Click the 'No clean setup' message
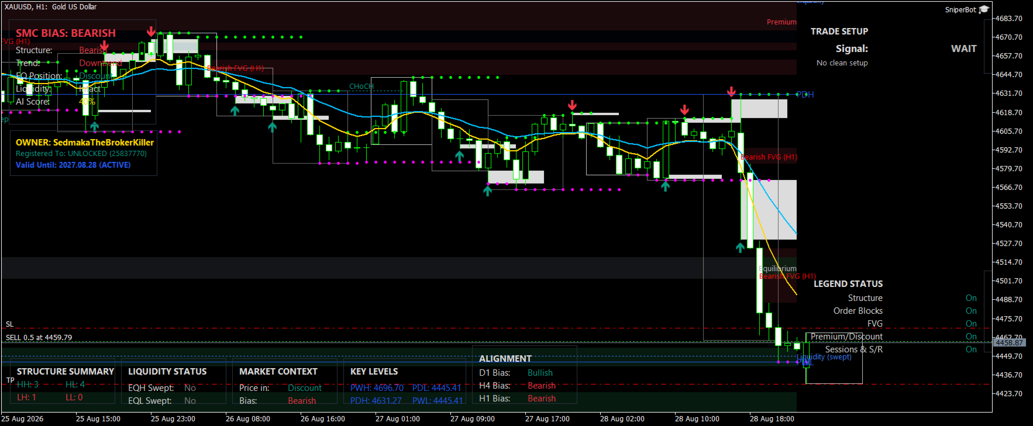This screenshot has height=426, width=1033. [x=842, y=63]
